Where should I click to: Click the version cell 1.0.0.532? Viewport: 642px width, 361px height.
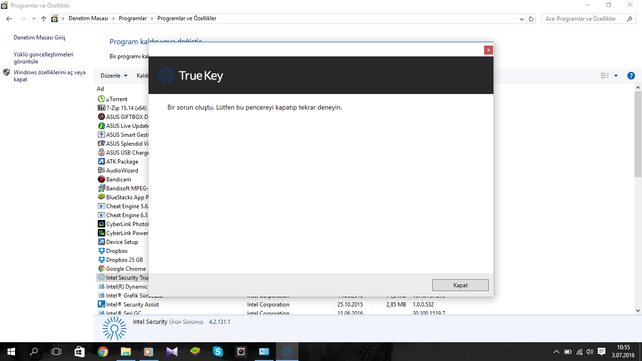423,305
